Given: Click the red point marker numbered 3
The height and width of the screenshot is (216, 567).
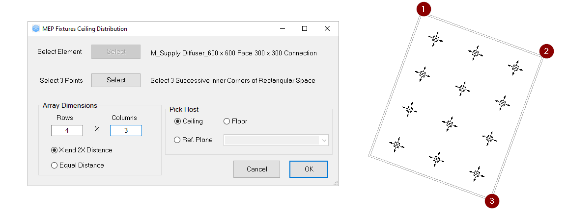Looking at the screenshot, I should click(x=492, y=200).
